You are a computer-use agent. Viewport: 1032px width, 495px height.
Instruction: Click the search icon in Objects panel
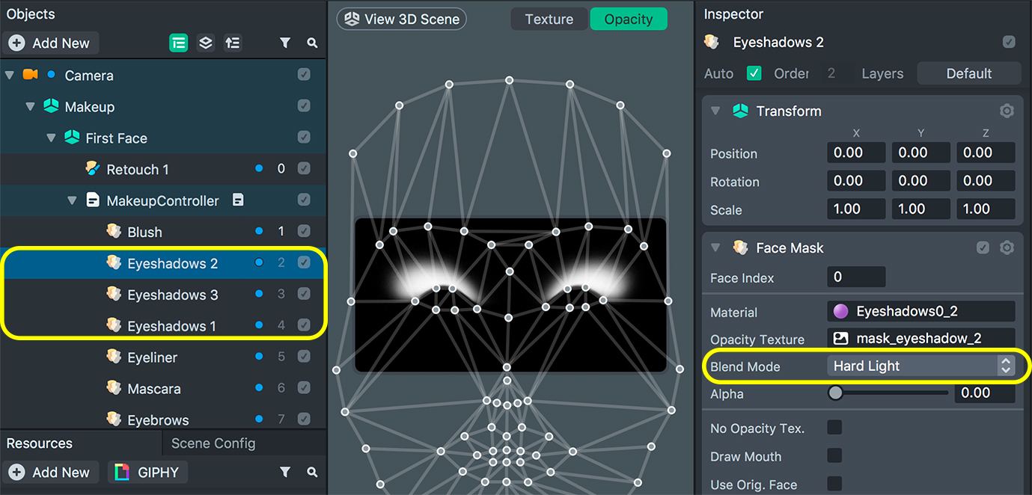pyautogui.click(x=312, y=43)
